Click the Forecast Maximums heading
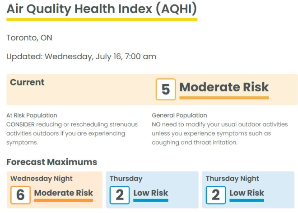 (51, 162)
